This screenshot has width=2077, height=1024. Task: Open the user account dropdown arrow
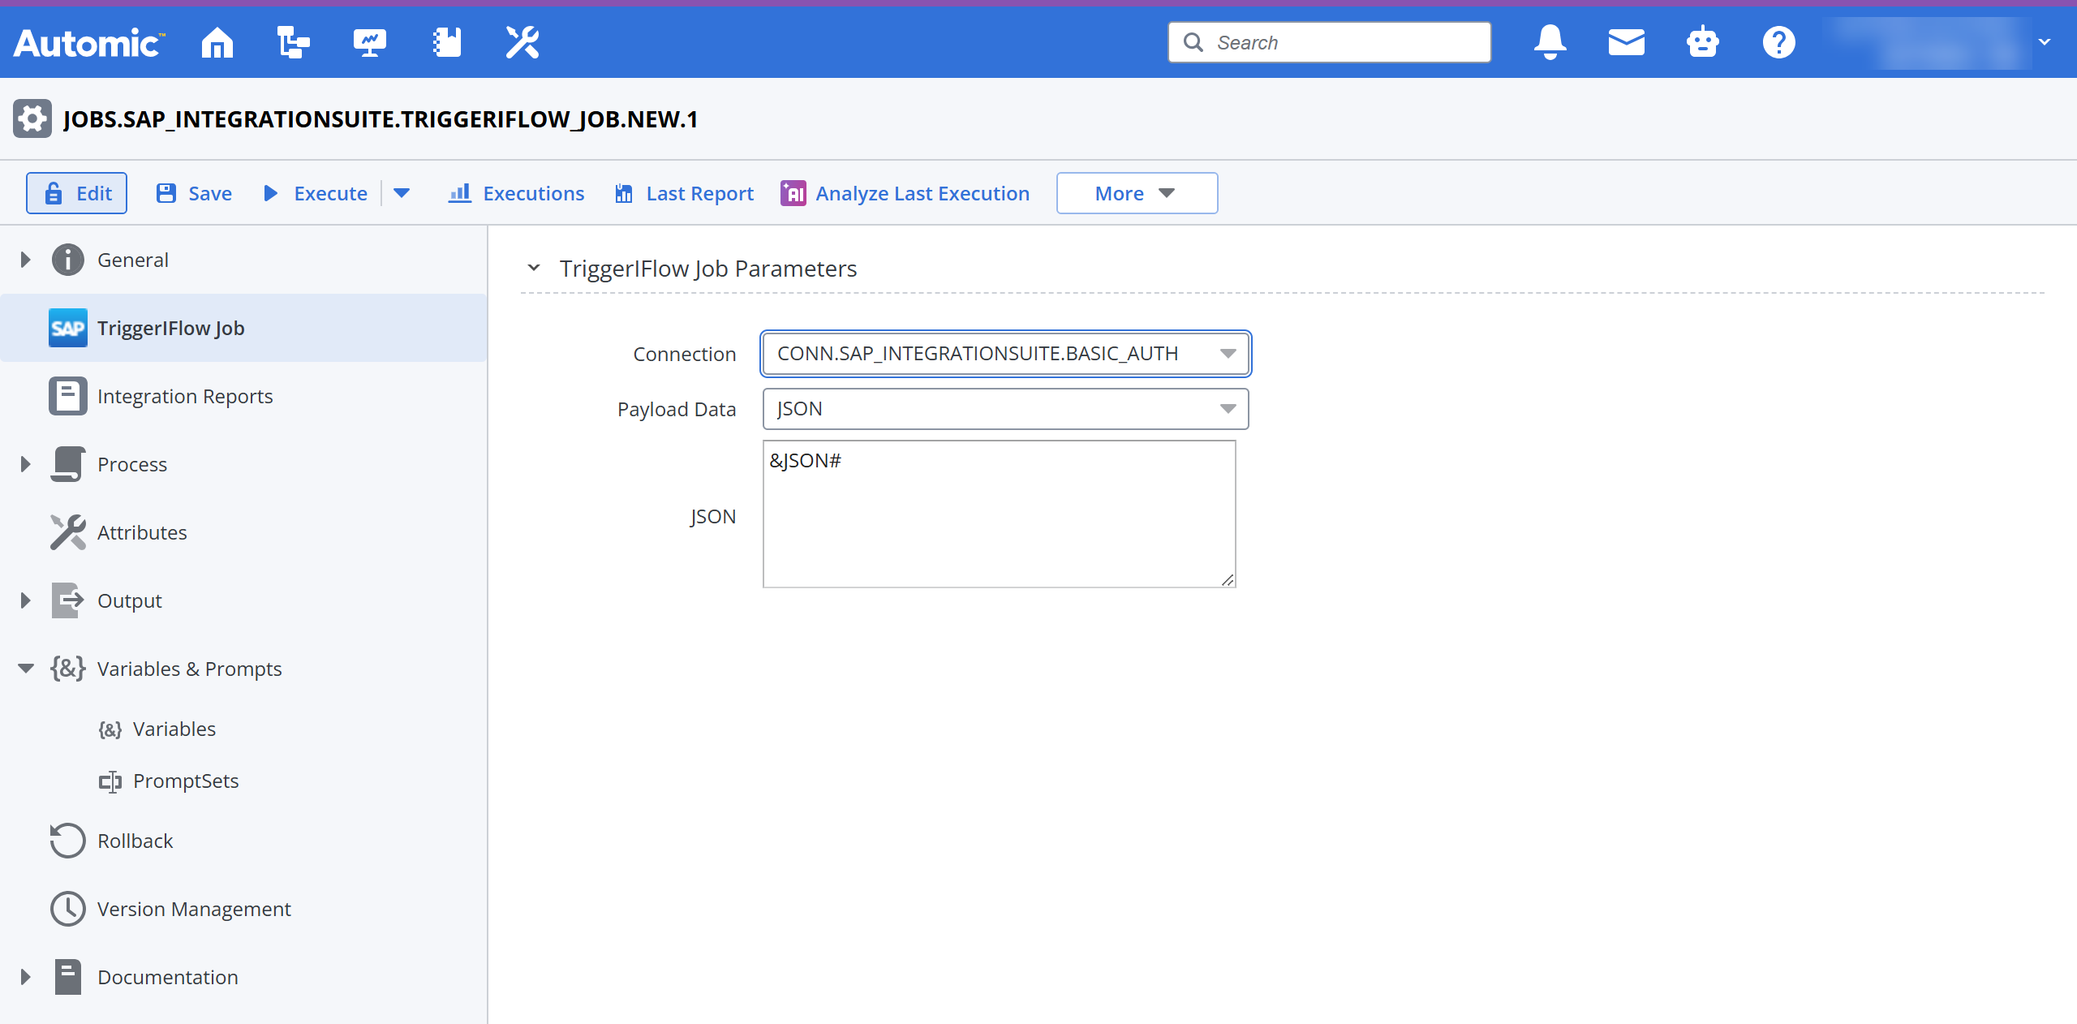pyautogui.click(x=2045, y=42)
